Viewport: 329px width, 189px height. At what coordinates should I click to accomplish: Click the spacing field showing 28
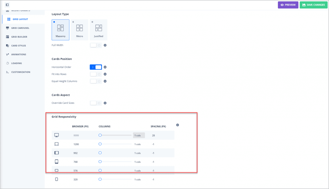(x=154, y=136)
